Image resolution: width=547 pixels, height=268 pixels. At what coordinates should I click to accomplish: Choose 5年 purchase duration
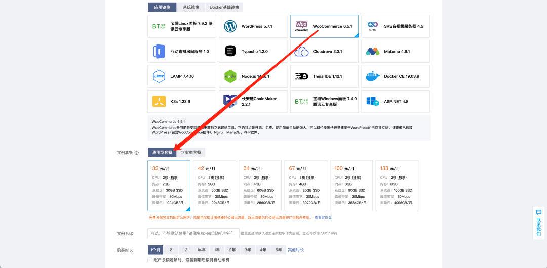279,250
